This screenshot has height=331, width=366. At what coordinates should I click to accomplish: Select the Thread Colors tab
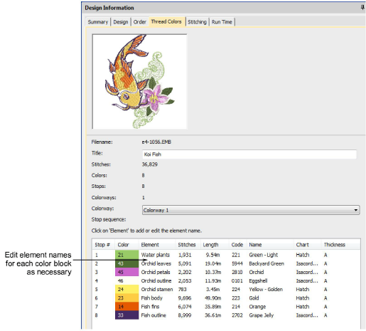click(x=166, y=21)
